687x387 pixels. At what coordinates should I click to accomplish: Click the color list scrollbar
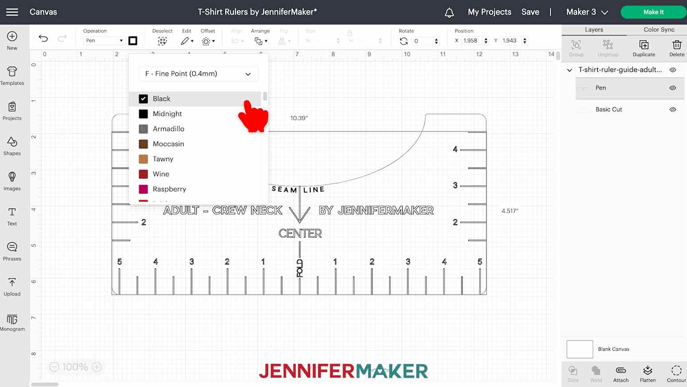pyautogui.click(x=265, y=96)
